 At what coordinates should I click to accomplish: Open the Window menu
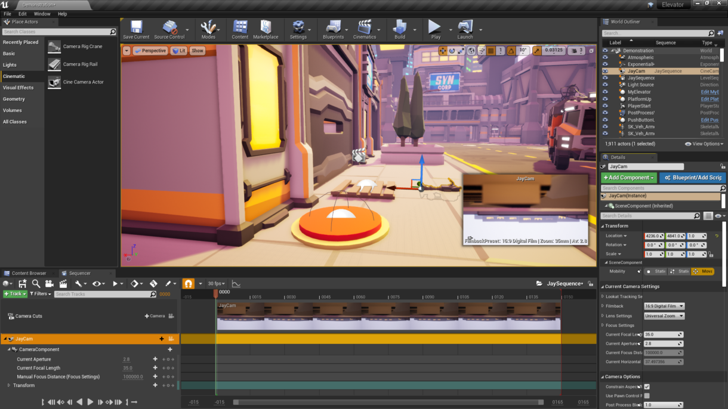point(42,13)
